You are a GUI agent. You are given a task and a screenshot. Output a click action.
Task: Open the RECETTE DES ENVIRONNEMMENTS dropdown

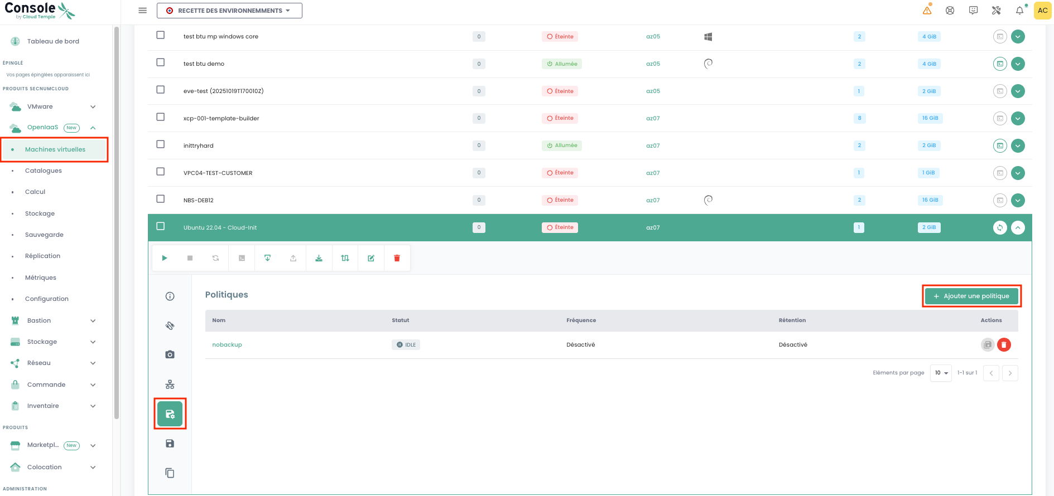click(229, 11)
